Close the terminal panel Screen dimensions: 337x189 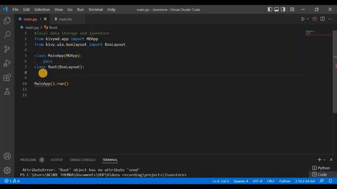331,160
